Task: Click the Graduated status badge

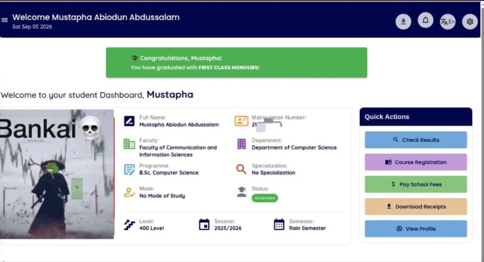Action: [x=265, y=198]
